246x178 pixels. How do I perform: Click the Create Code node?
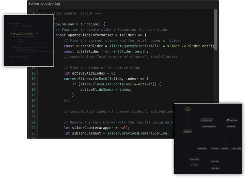point(215,168)
